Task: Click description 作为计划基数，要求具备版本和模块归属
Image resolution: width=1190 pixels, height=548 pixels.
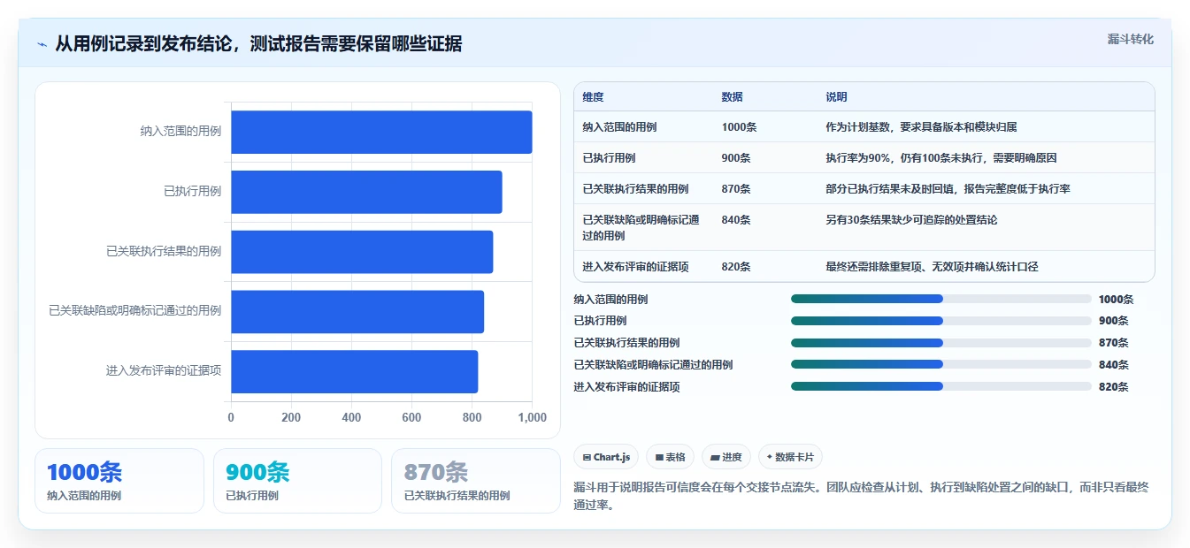Action: tap(921, 127)
